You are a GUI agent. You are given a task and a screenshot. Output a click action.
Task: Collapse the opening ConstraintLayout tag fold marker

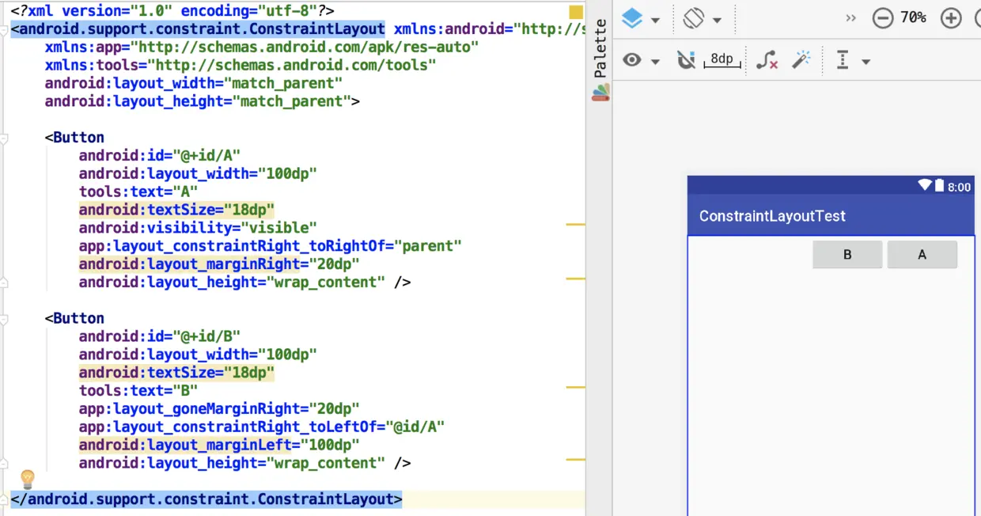(x=4, y=29)
